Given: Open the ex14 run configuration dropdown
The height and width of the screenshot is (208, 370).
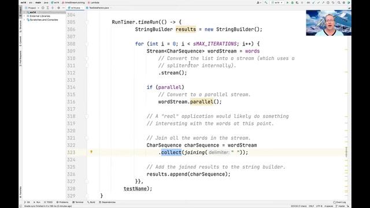Looking at the screenshot, I should tap(277, 2).
